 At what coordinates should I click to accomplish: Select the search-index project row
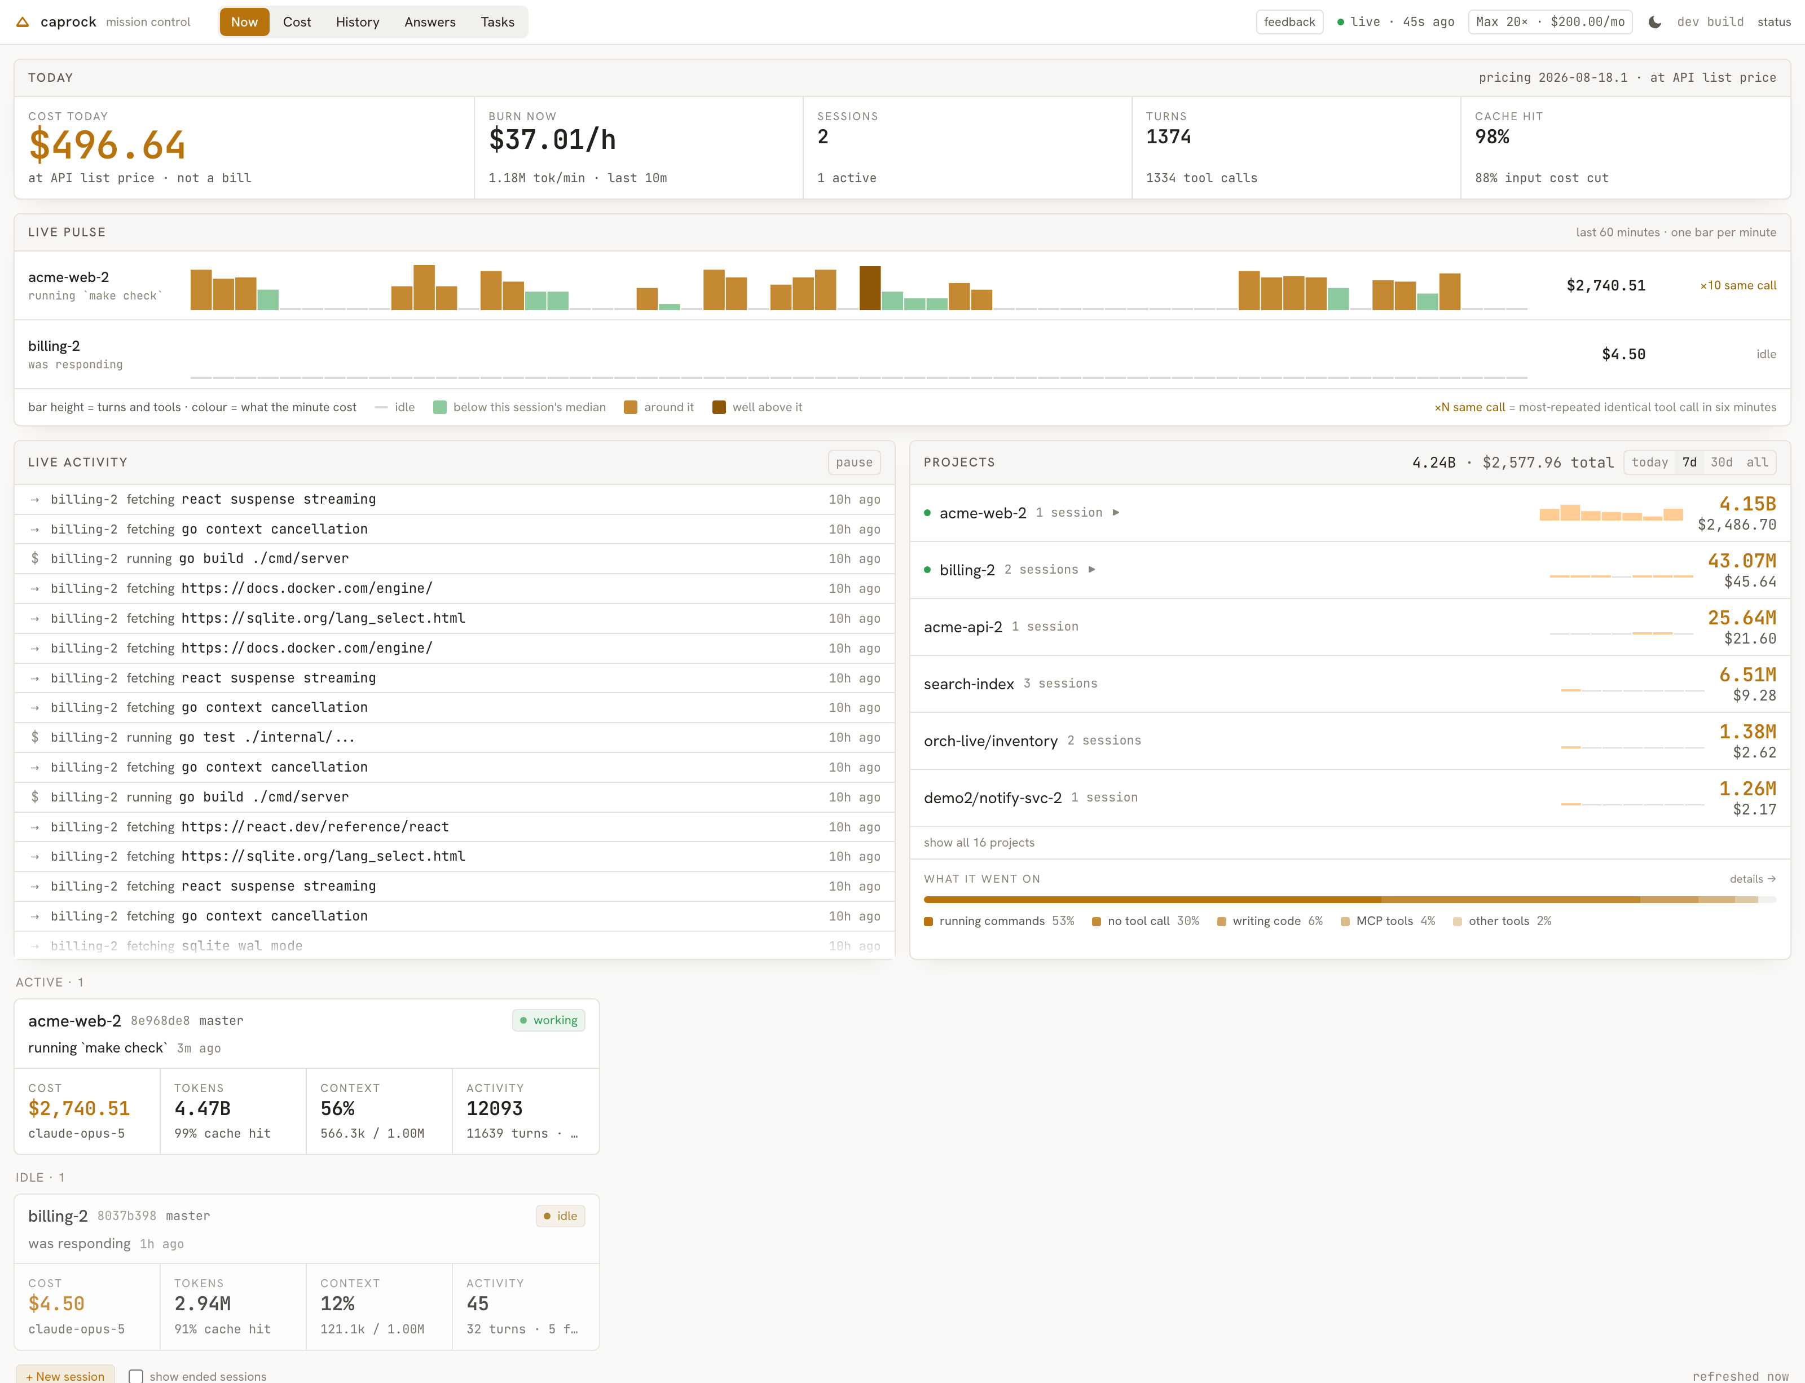pos(1350,684)
